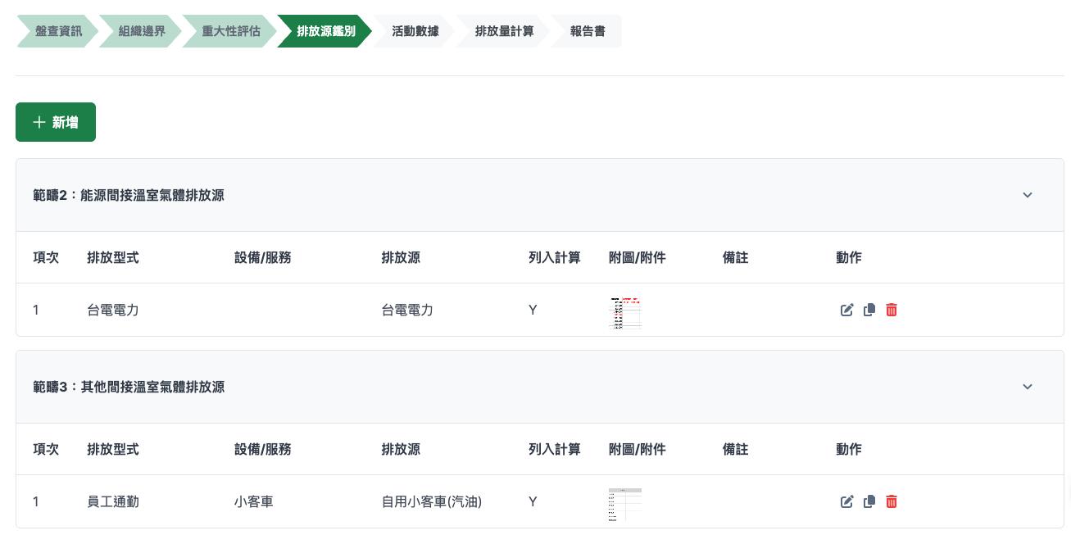1071x535 pixels.
Task: Click the 新增 button
Action: click(56, 122)
